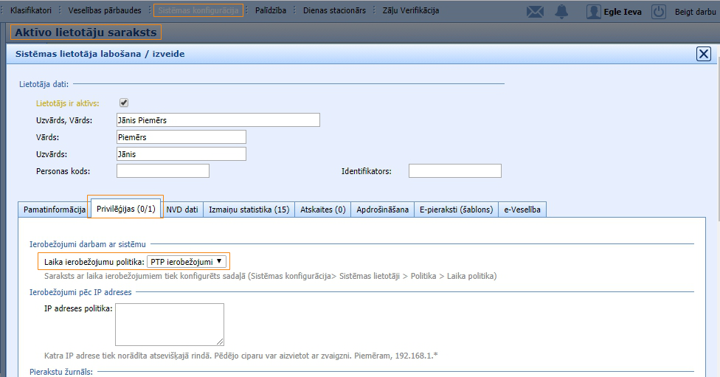Click the Identifikators input field
This screenshot has height=377, width=720.
point(454,171)
